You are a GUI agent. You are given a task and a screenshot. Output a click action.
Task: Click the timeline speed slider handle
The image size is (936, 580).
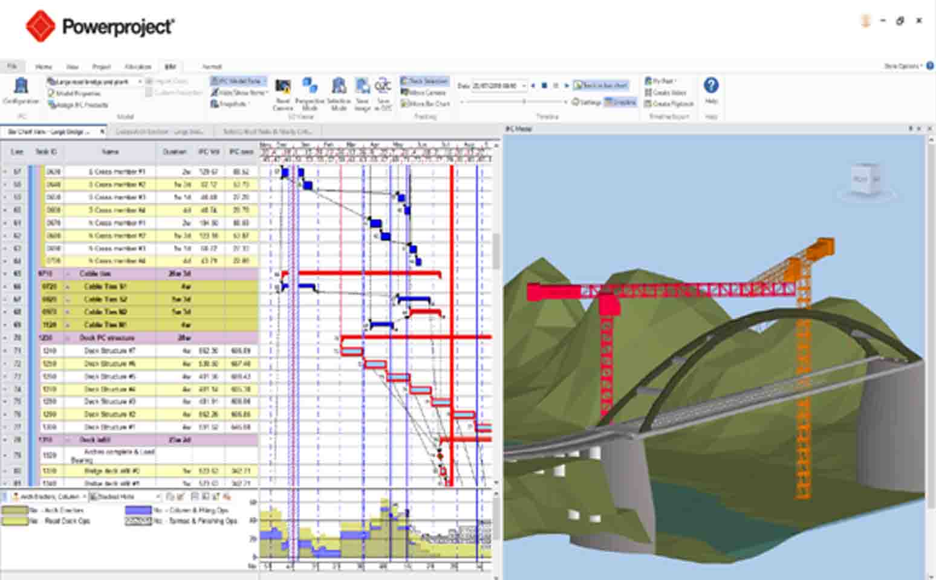tap(524, 102)
